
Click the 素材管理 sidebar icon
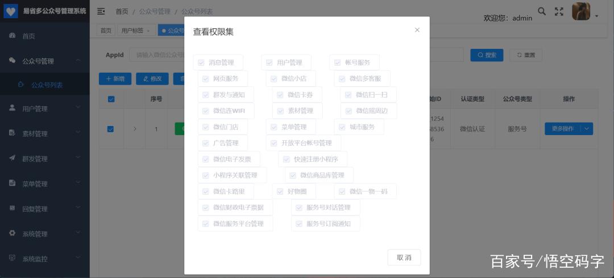(12, 133)
